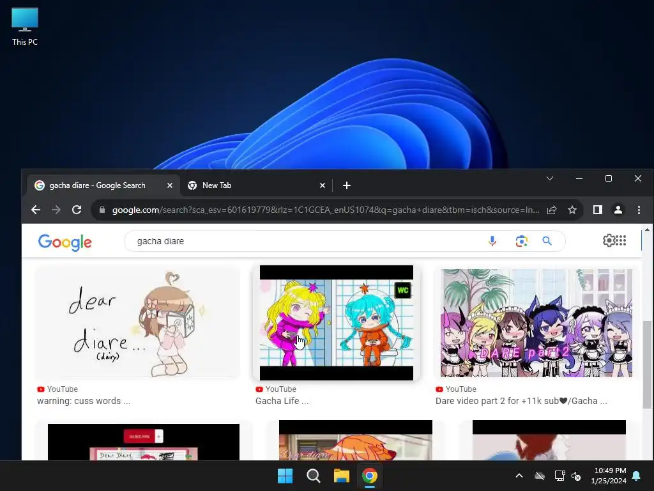Viewport: 654px width, 491px height.
Task: Open Gacha Life bathroom characters thumbnail
Action: click(336, 323)
